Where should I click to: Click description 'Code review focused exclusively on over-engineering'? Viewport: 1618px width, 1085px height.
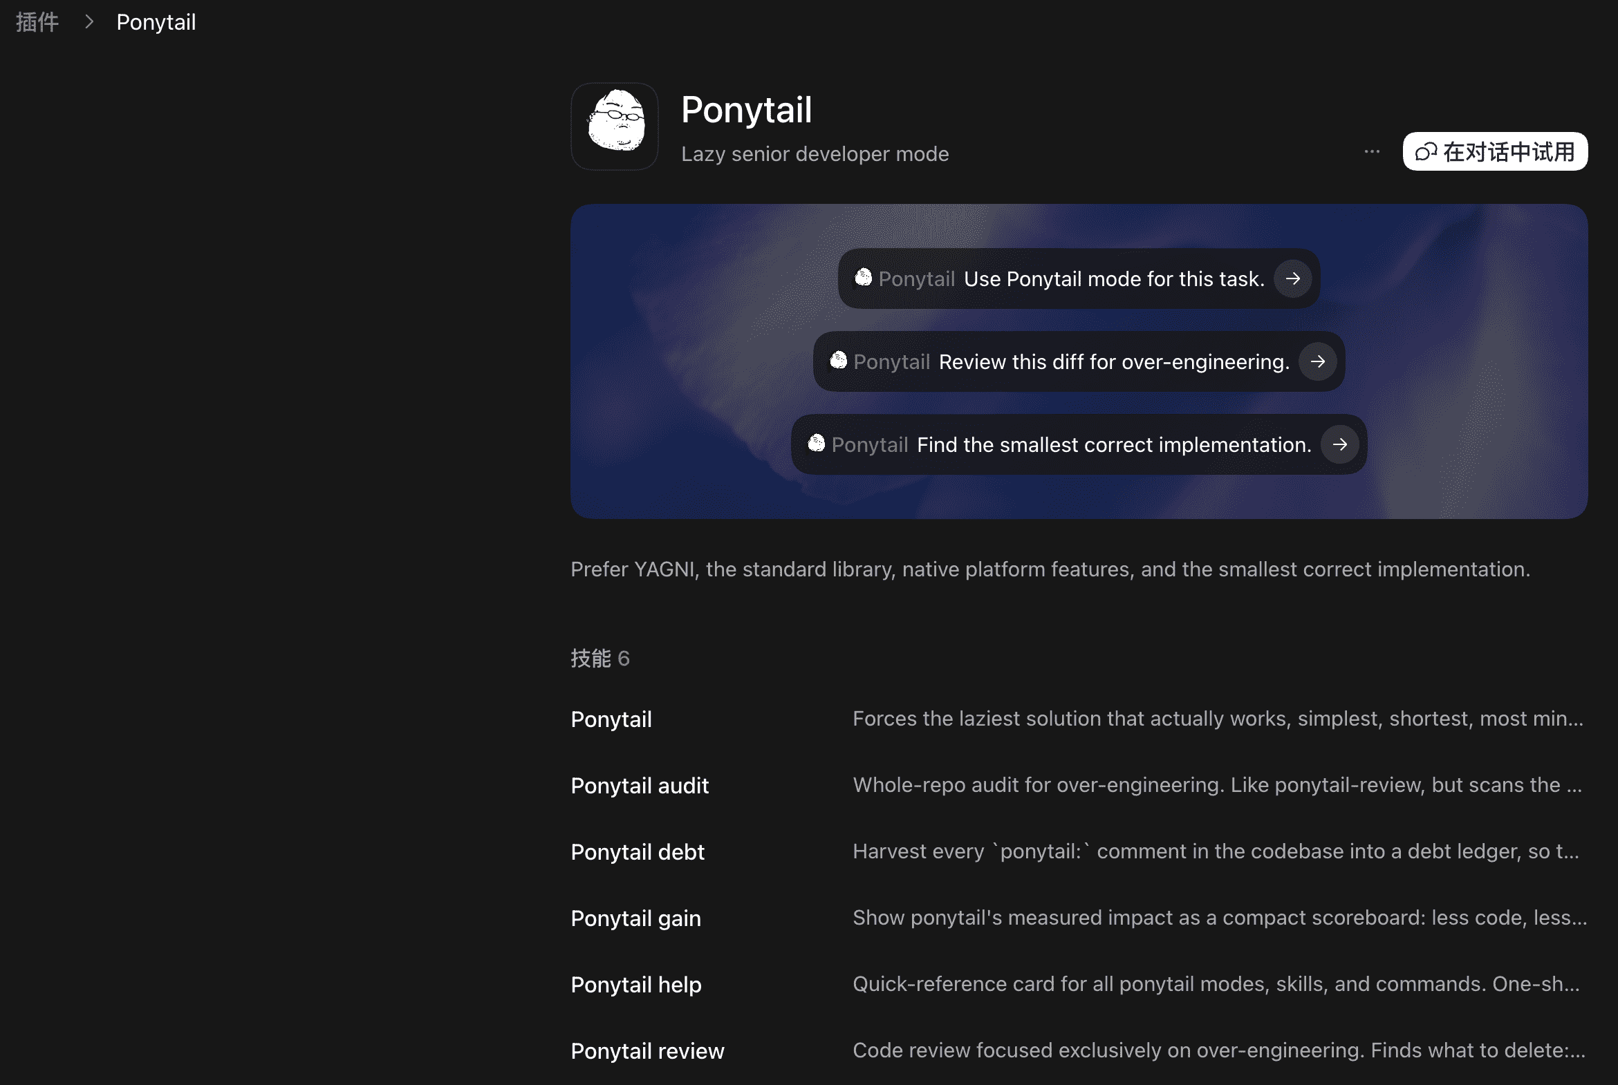1219,1051
